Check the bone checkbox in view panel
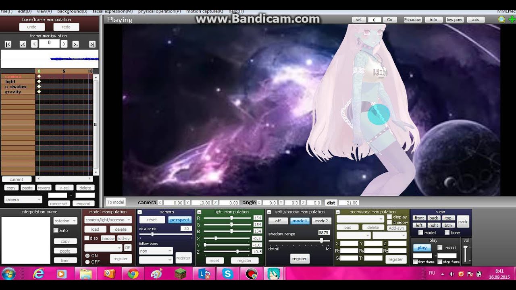 pyautogui.click(x=447, y=232)
